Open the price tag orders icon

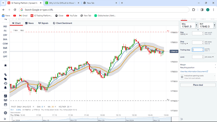point(5,79)
